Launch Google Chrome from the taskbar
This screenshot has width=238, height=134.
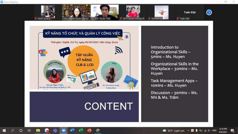click(98, 131)
